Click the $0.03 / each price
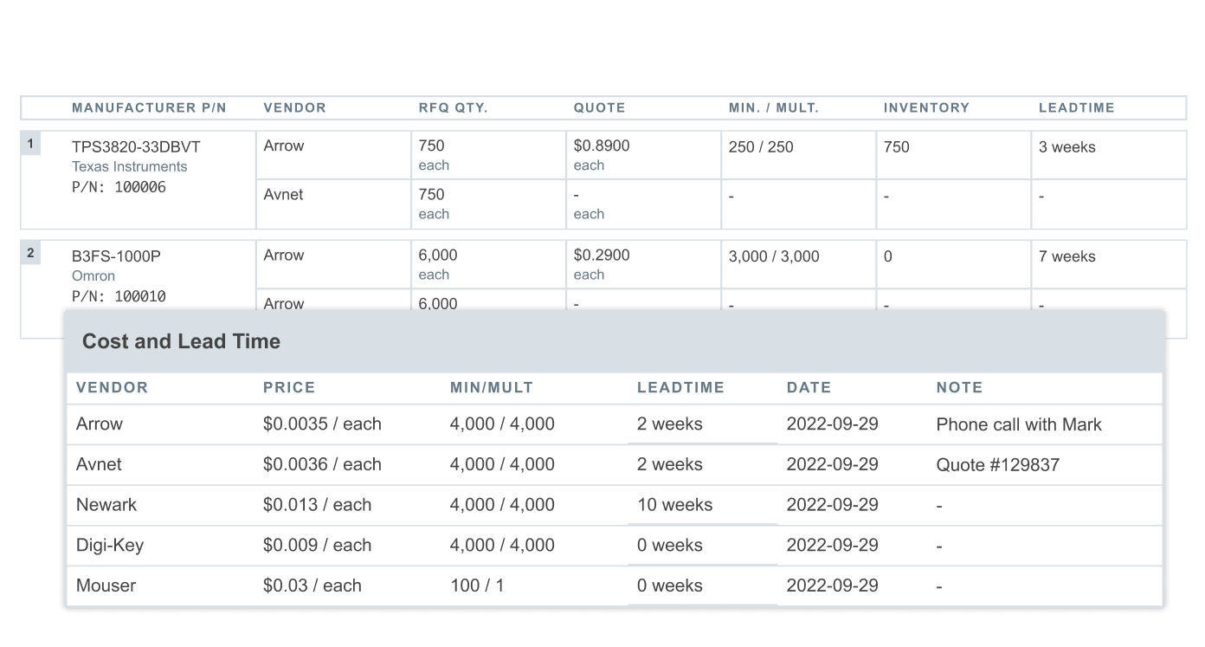Screen dimensions: 1205x647 [313, 586]
